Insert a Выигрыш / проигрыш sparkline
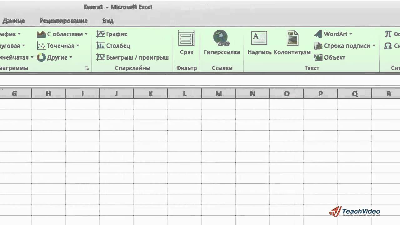The width and height of the screenshot is (400, 225). click(132, 57)
